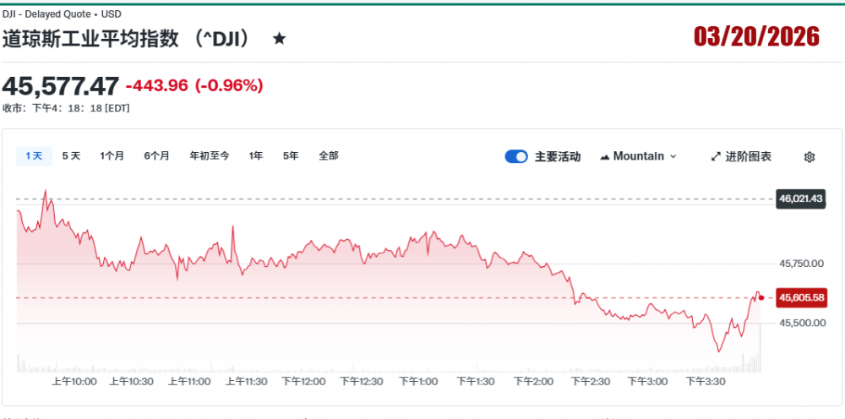This screenshot has height=419, width=845.
Task: Open the 进阶图表 advanced chart link
Action: (748, 156)
